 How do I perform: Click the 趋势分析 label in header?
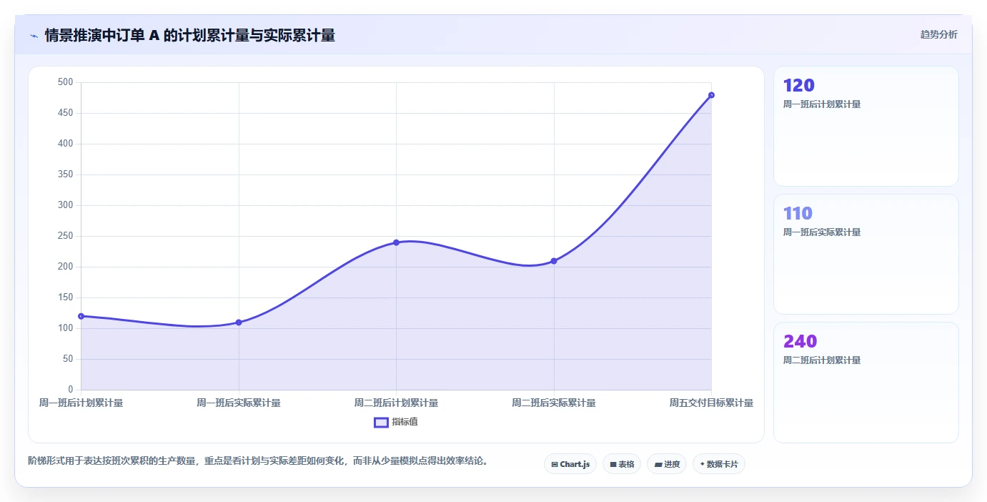pyautogui.click(x=938, y=35)
